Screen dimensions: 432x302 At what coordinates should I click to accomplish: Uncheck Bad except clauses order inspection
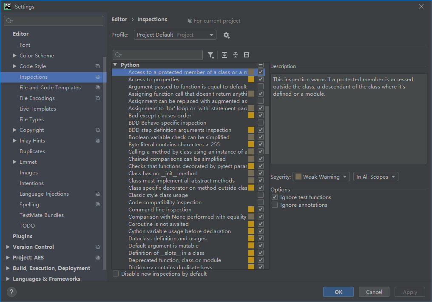click(x=261, y=115)
